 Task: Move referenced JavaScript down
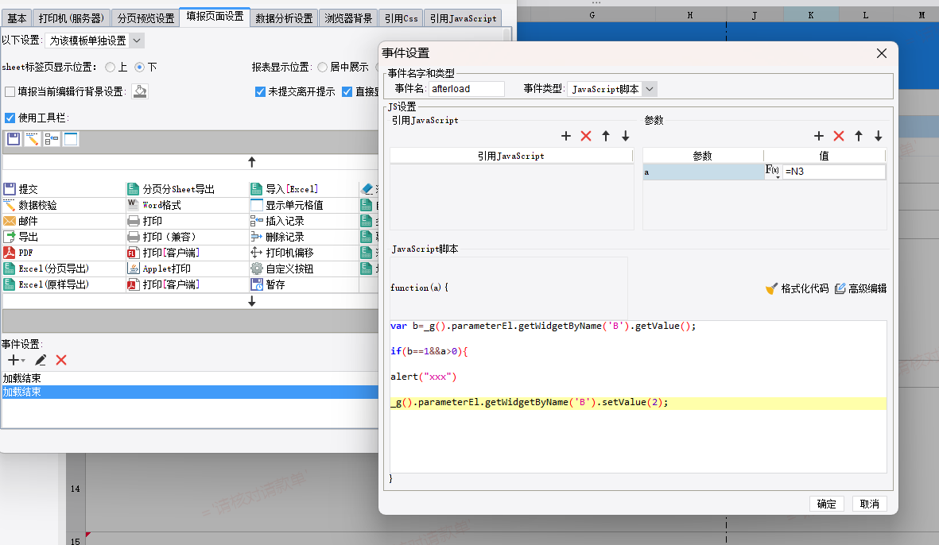625,137
